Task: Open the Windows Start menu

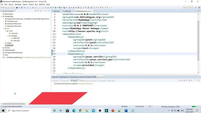Action: 3,110
